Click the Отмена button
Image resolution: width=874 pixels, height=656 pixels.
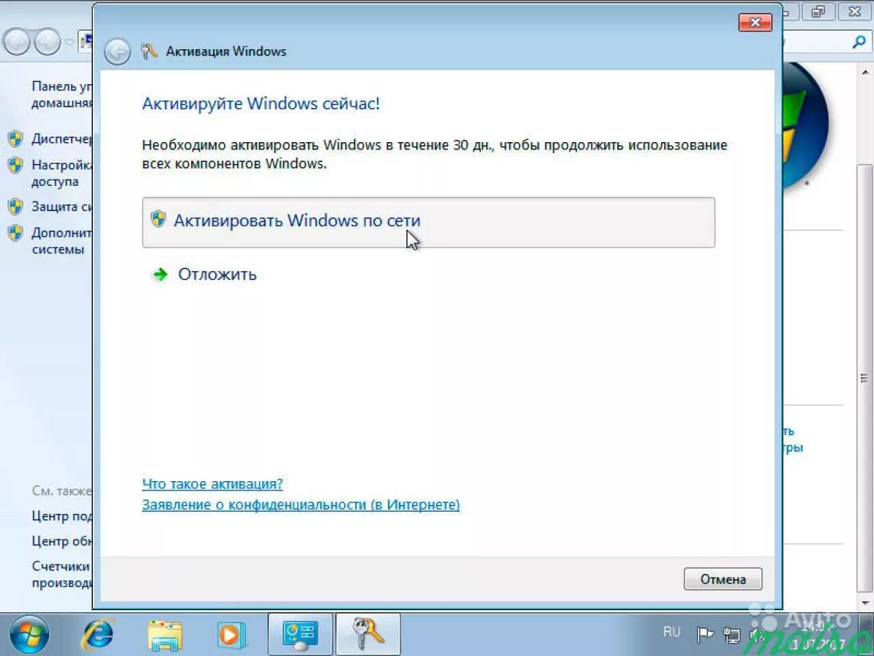722,579
